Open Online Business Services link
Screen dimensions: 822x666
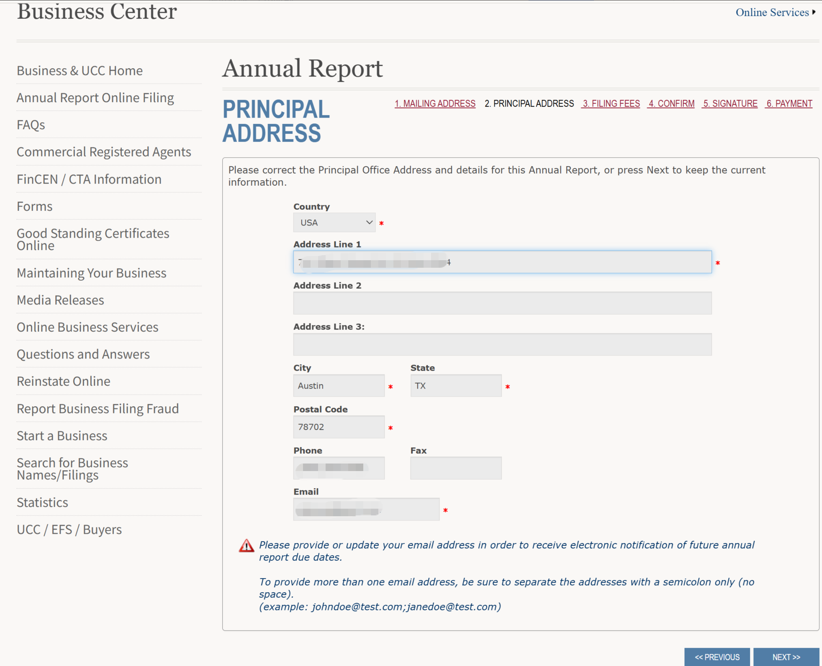(87, 327)
